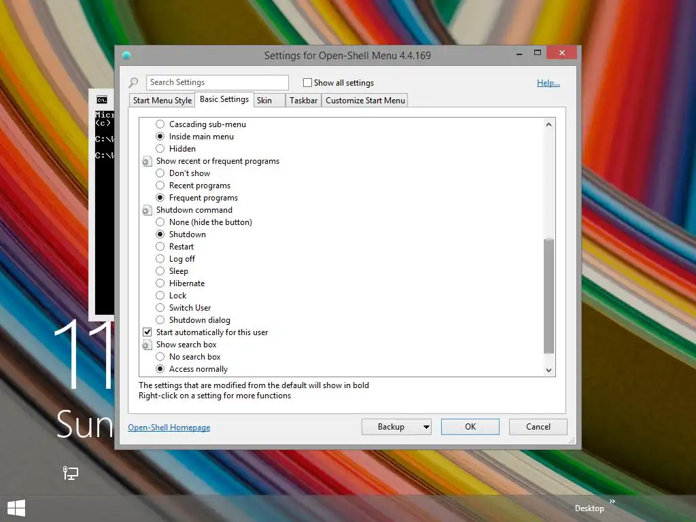Select the Don't show radio option

tap(160, 173)
